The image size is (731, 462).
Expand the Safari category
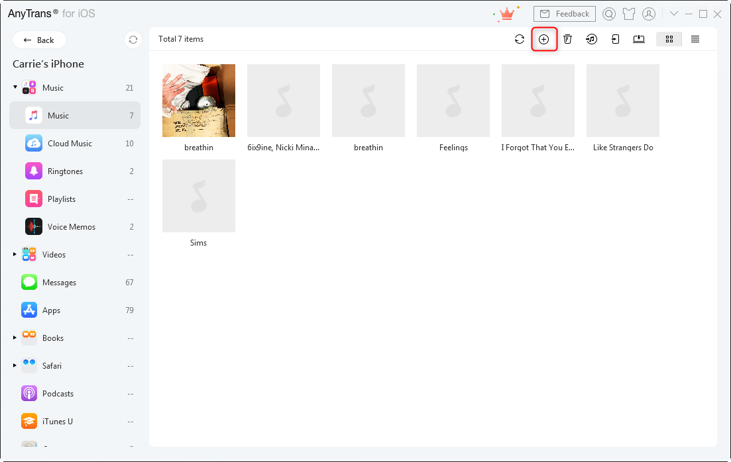pyautogui.click(x=15, y=365)
